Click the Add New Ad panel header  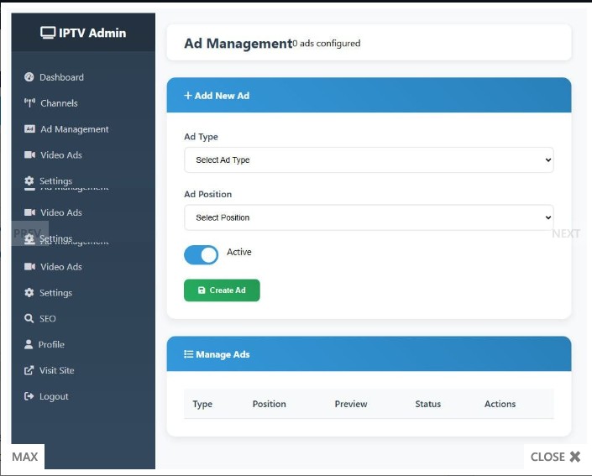[369, 96]
